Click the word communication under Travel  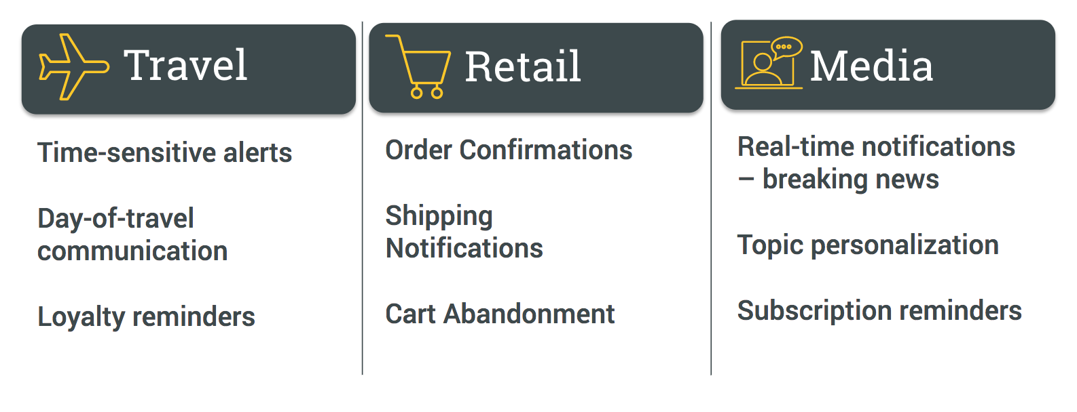[132, 251]
